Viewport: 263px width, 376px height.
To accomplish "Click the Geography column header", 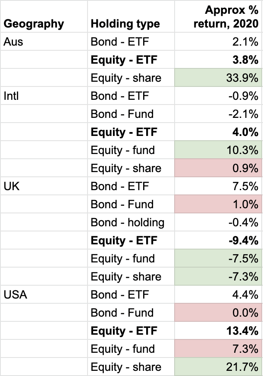I will (34, 24).
